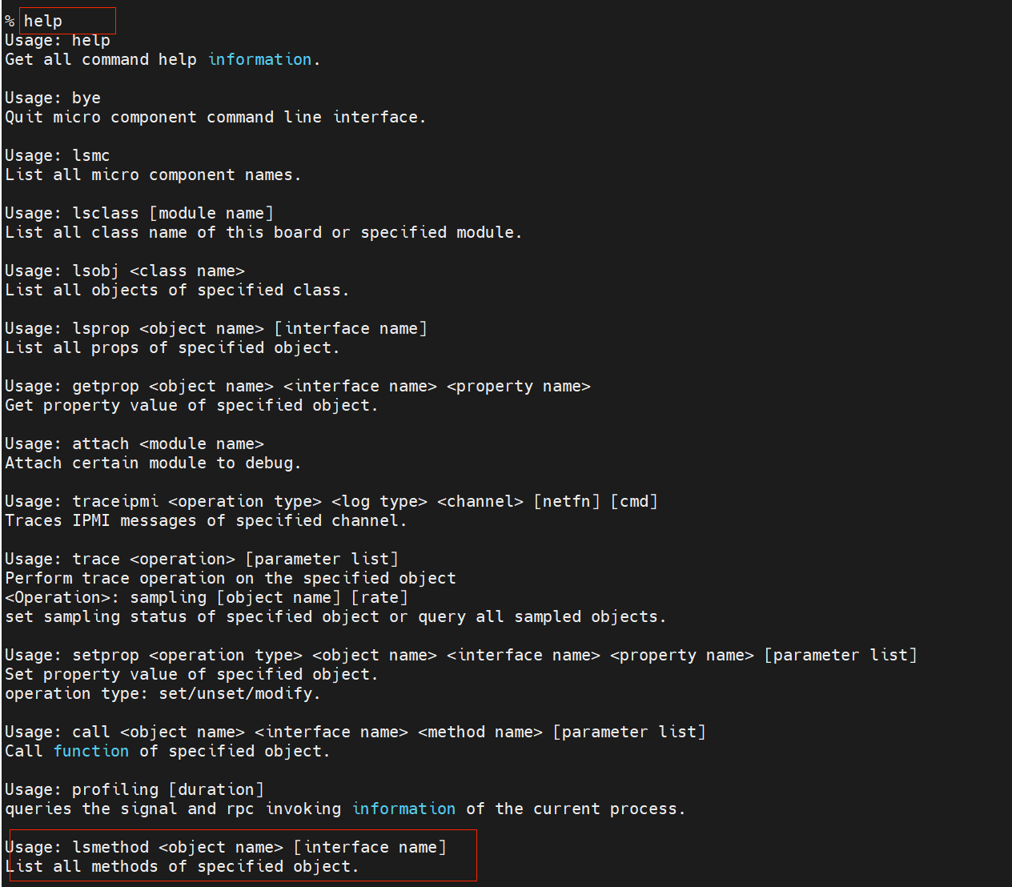Click the "%" prompt symbol
The height and width of the screenshot is (887, 1012).
point(10,22)
